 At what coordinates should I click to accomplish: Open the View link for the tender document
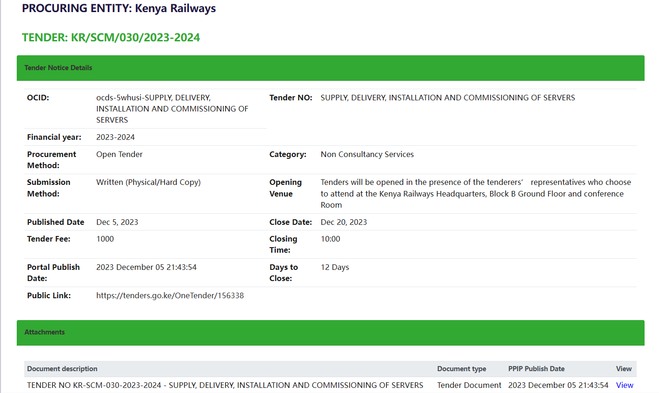625,385
